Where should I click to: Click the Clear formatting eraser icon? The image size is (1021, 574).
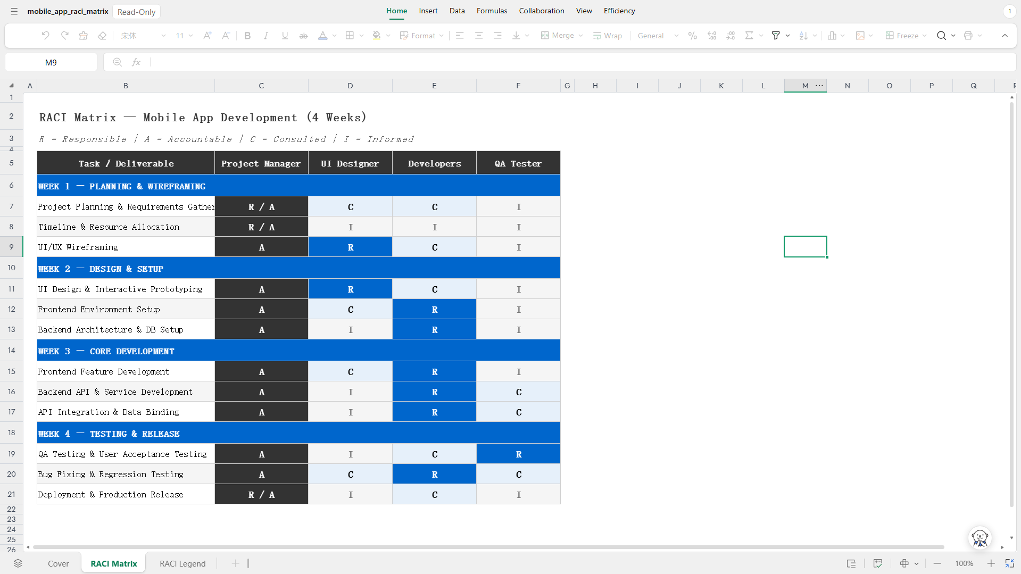click(x=102, y=36)
